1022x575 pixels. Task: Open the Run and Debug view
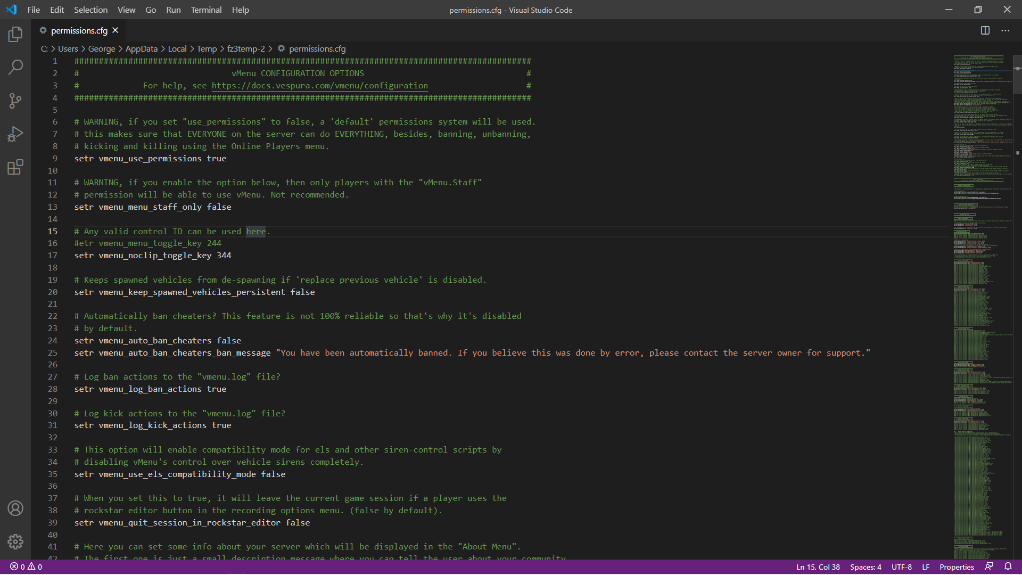pos(15,134)
